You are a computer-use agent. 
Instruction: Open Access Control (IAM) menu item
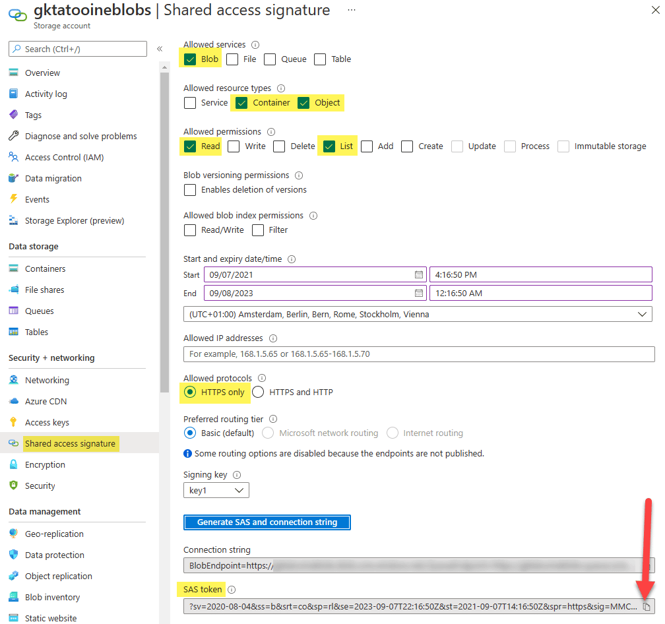[x=65, y=157]
